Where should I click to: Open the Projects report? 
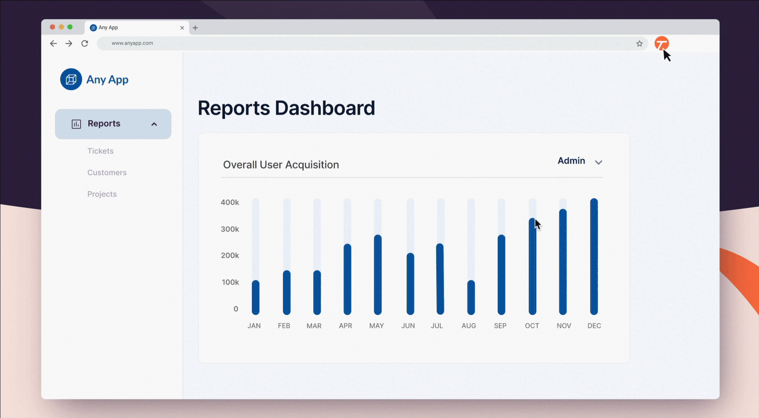(x=102, y=194)
